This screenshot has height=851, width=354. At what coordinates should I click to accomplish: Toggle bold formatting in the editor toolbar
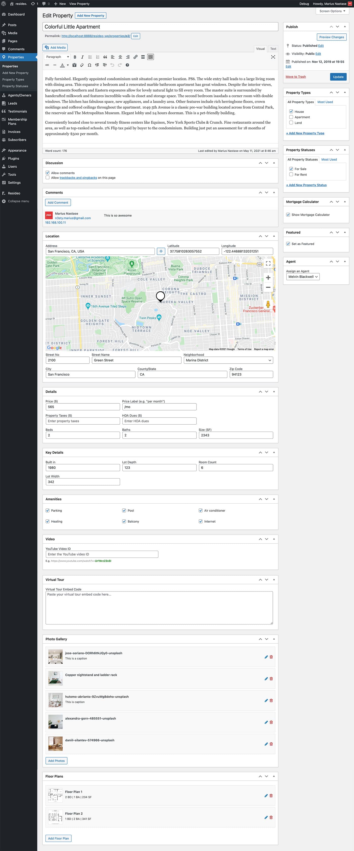tap(75, 57)
